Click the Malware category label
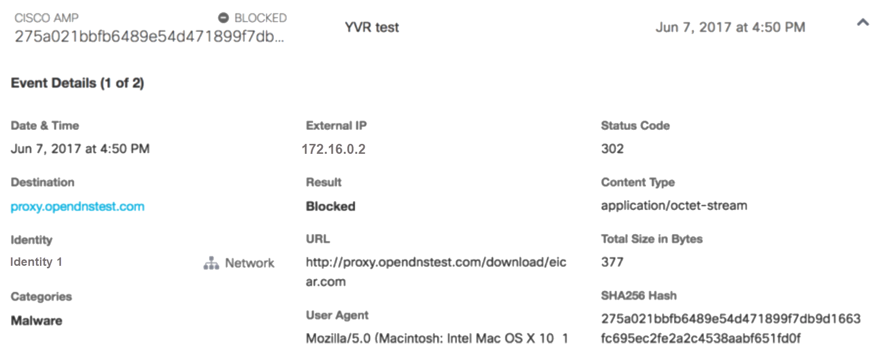Viewport: 883px width, 345px height. coord(36,321)
